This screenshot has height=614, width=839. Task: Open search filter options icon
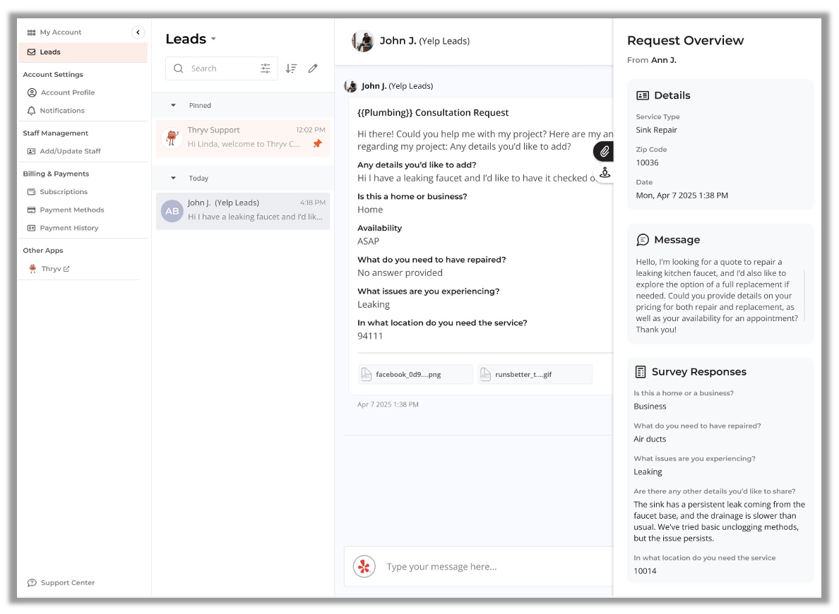pos(266,68)
